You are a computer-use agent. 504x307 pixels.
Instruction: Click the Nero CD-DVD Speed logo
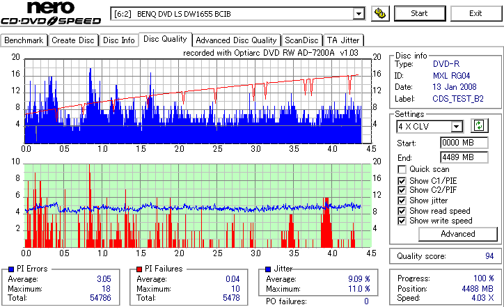[x=51, y=13]
